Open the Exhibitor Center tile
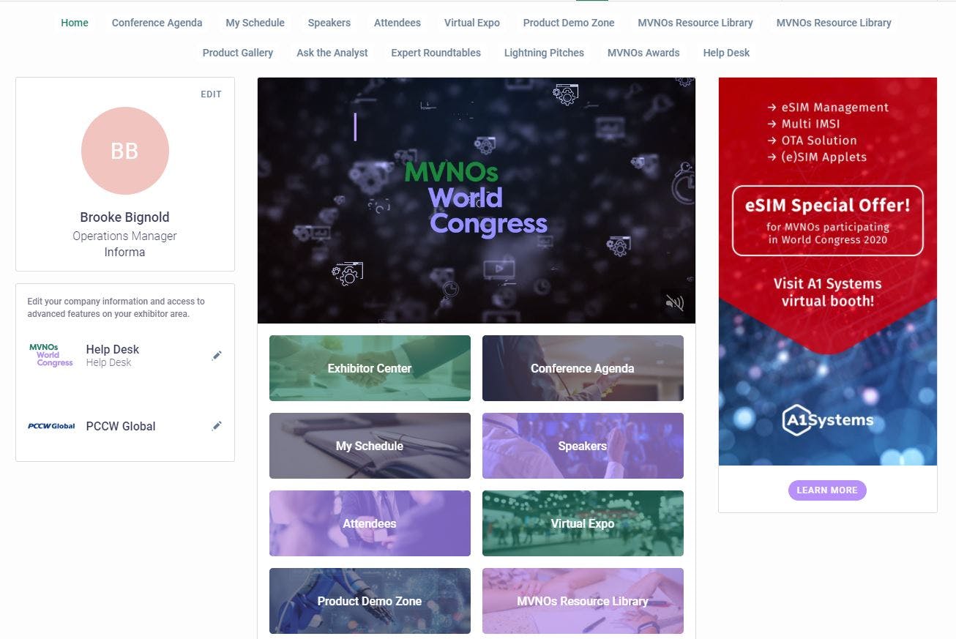Screen dimensions: 956x639 coord(370,368)
